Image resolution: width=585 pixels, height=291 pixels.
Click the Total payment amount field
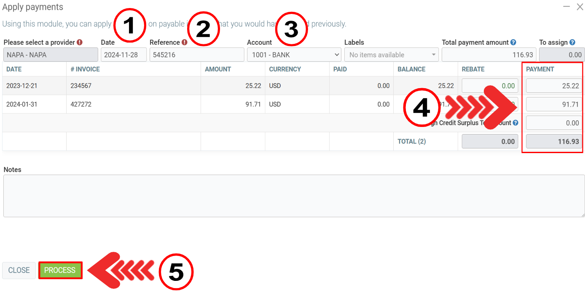488,55
